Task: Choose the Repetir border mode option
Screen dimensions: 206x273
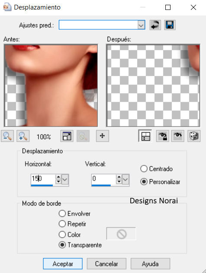Action: tap(62, 224)
